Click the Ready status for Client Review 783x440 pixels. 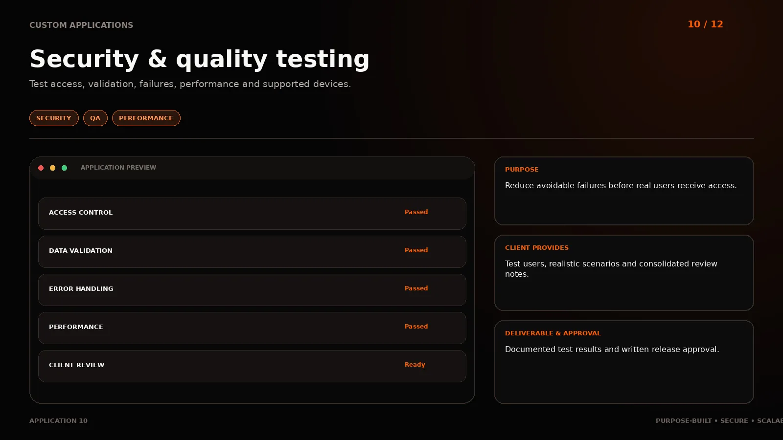[415, 364]
